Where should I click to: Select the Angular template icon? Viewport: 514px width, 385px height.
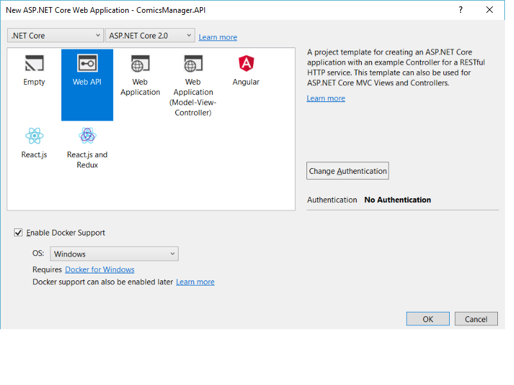point(246,63)
